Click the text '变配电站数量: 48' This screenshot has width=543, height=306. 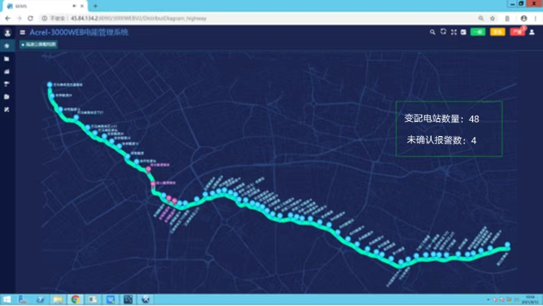442,119
